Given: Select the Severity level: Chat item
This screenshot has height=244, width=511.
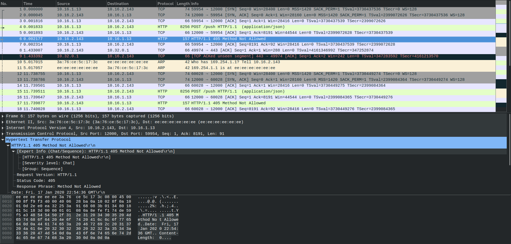Looking at the screenshot, I should pyautogui.click(x=49, y=163).
